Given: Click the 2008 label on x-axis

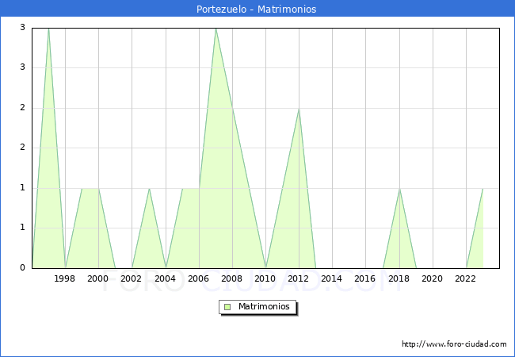Looking at the screenshot, I should coord(232,278).
